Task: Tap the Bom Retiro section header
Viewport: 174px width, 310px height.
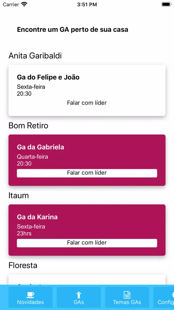Action: [x=28, y=126]
